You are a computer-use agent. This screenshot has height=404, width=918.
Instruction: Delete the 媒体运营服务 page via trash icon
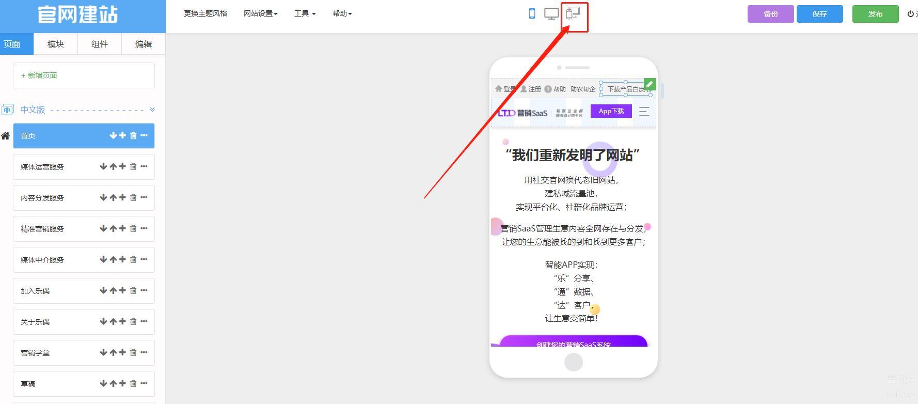133,166
